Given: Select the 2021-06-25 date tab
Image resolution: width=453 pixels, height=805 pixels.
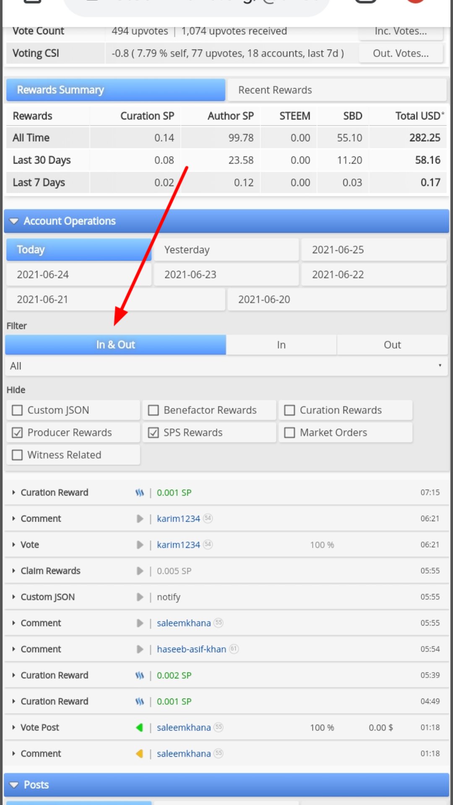Looking at the screenshot, I should [x=374, y=250].
